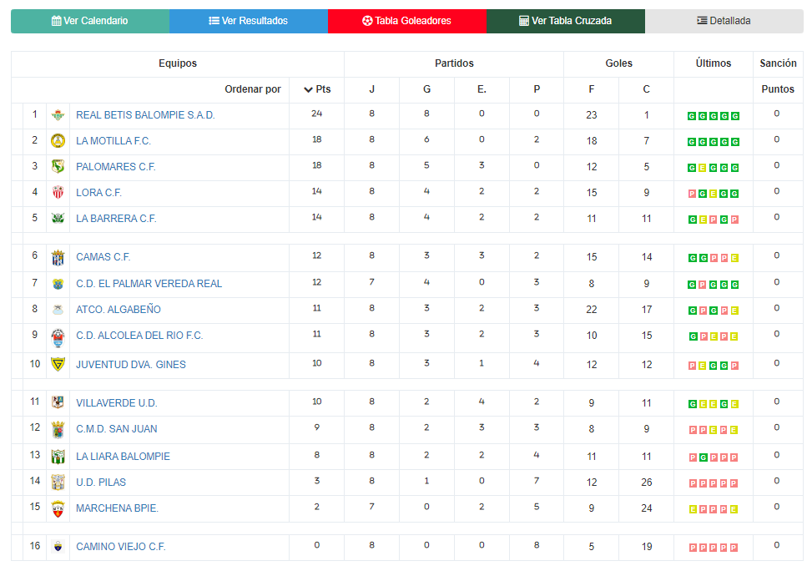Open the VILLAVERDE U.D. team page
The image size is (807, 566).
click(117, 403)
